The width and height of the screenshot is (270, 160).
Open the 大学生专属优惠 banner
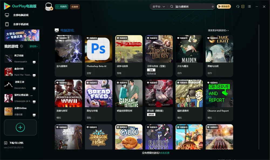[x=22, y=35]
